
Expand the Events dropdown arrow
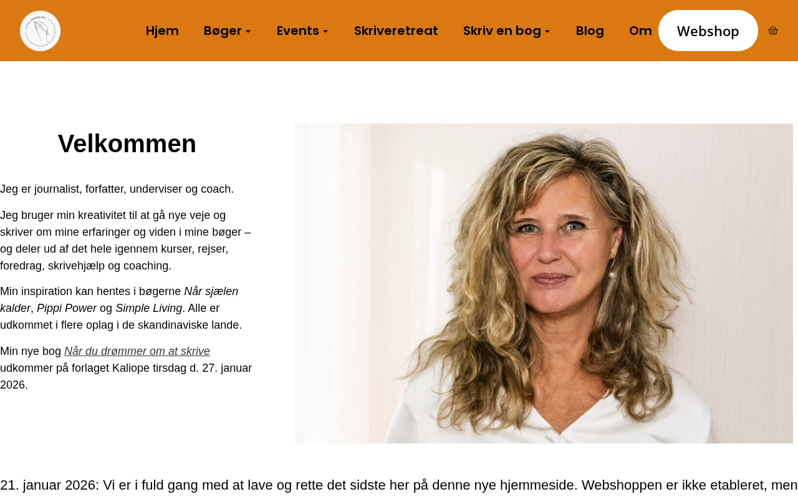tap(325, 31)
